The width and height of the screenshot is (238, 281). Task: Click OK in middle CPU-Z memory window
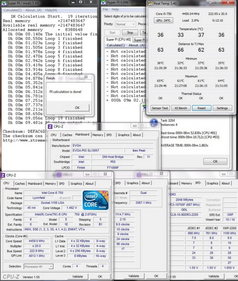(x=156, y=276)
